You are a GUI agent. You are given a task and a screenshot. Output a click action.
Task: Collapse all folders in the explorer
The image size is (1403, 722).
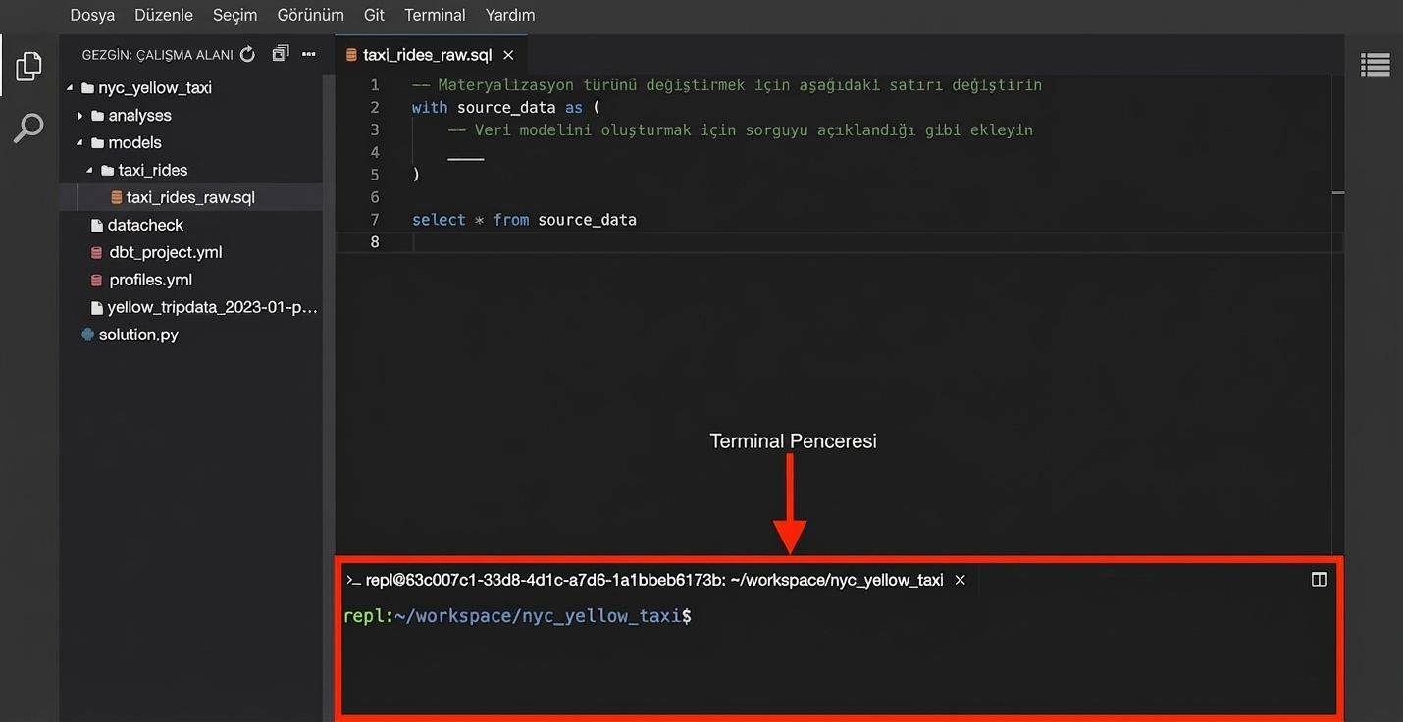click(x=279, y=54)
